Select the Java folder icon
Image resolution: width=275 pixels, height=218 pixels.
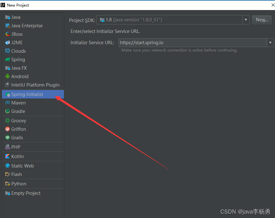pyautogui.click(x=8, y=17)
